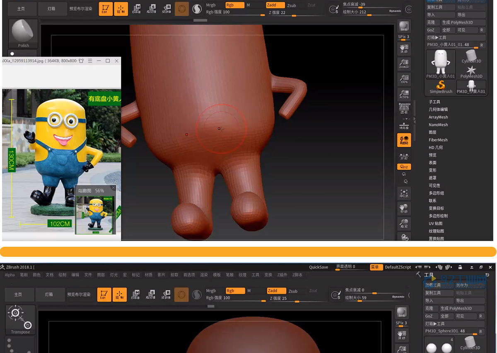Click 界面透明 slider in lower title bar

pyautogui.click(x=351, y=267)
